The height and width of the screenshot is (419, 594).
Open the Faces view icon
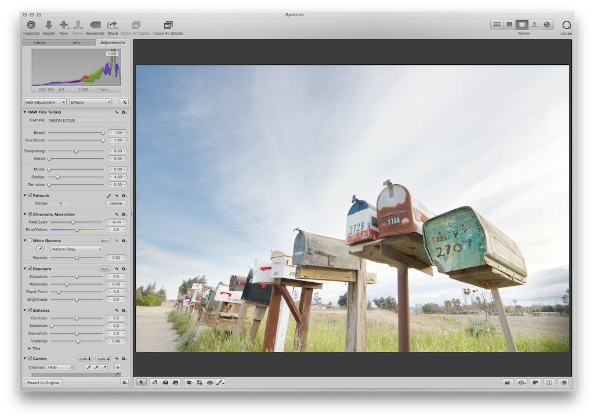[x=534, y=24]
